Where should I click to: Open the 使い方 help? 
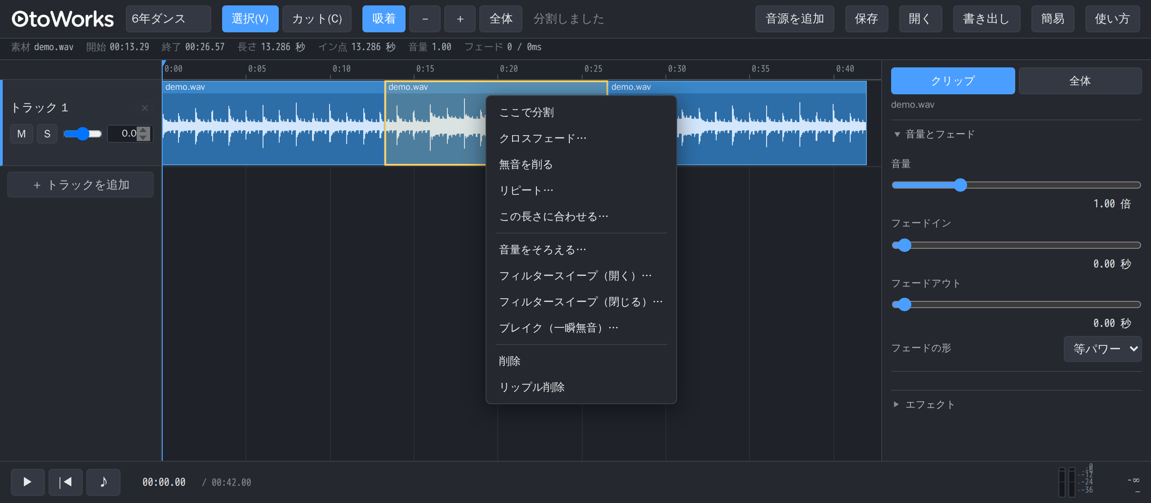[x=1112, y=19]
